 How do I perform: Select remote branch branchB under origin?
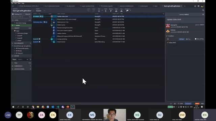point(20,38)
